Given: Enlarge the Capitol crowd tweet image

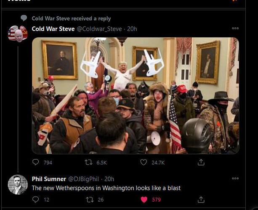Looking at the screenshot, I should point(135,95).
